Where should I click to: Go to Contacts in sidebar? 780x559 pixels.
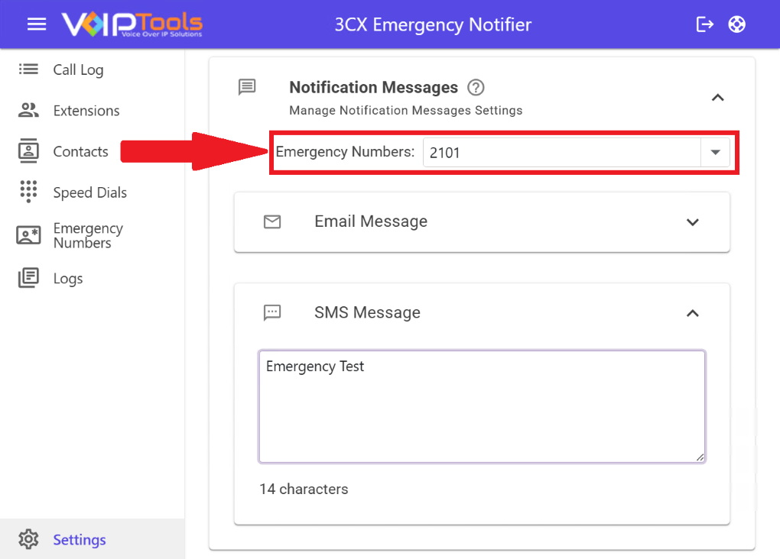coord(80,151)
